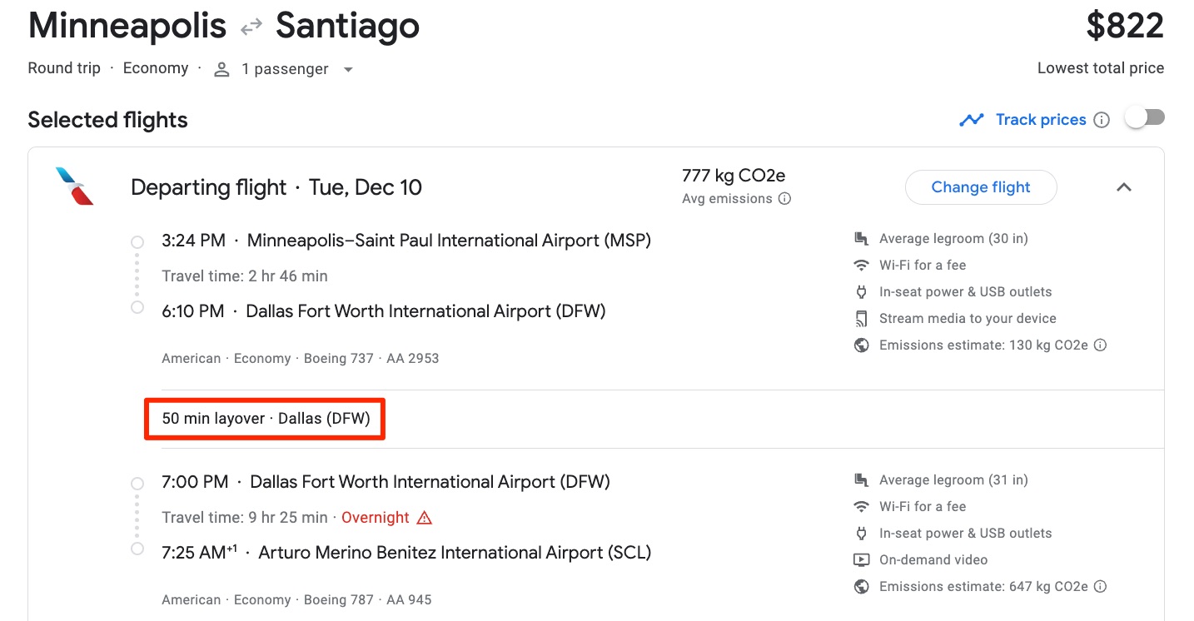Click the 647 kg CO2e emissions info icon
1194x621 pixels.
click(1101, 586)
